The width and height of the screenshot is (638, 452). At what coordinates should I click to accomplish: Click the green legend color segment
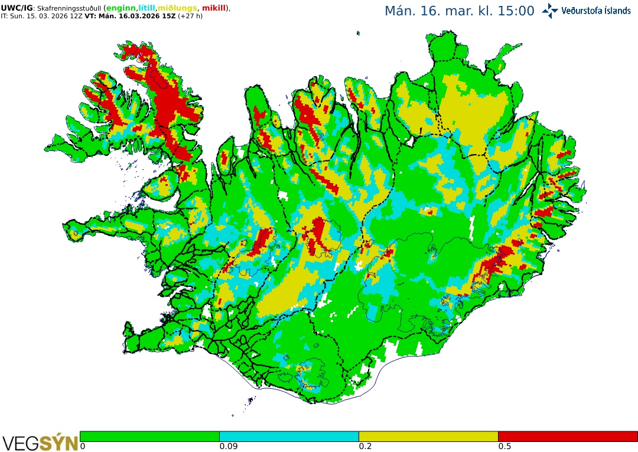[x=149, y=437]
